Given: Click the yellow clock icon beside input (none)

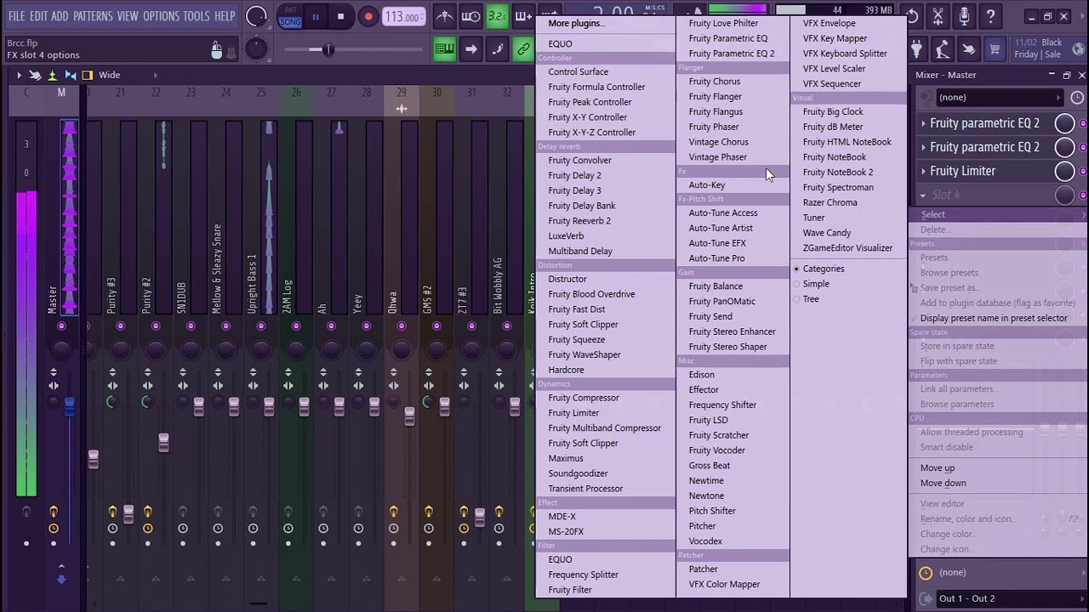Looking at the screenshot, I should click(926, 573).
